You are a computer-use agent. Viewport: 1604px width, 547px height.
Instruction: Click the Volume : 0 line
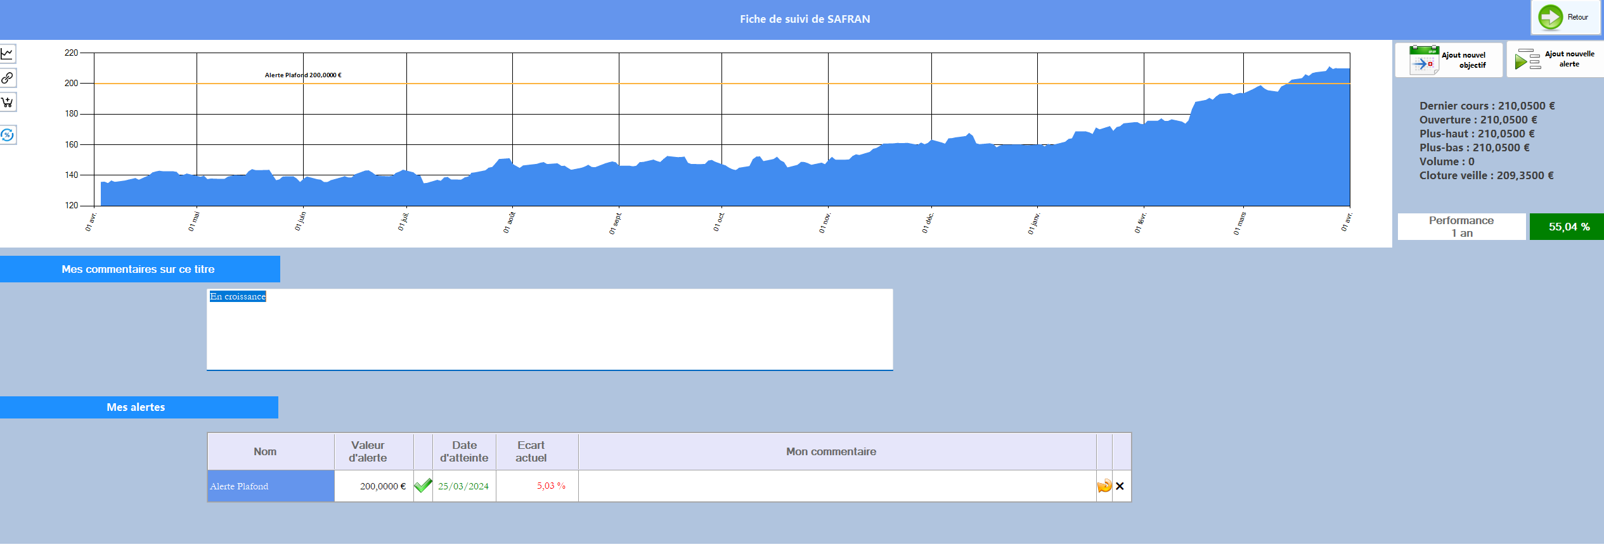(x=1447, y=161)
